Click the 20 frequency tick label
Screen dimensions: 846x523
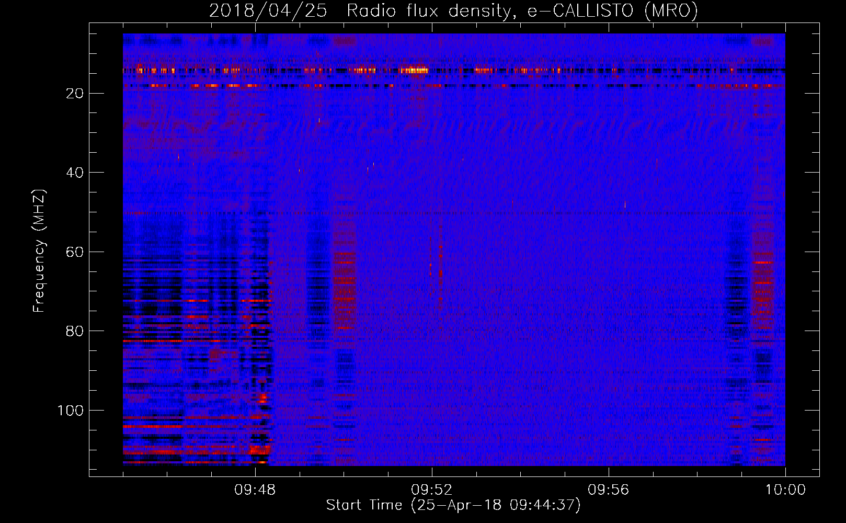(x=75, y=93)
